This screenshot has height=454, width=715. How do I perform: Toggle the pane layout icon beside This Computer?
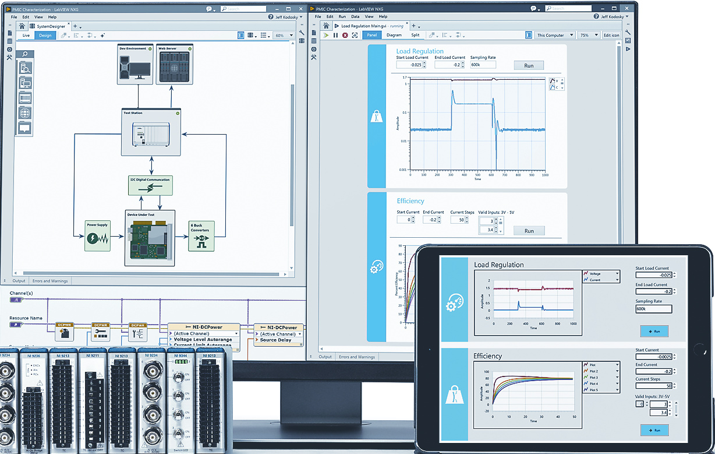(529, 36)
